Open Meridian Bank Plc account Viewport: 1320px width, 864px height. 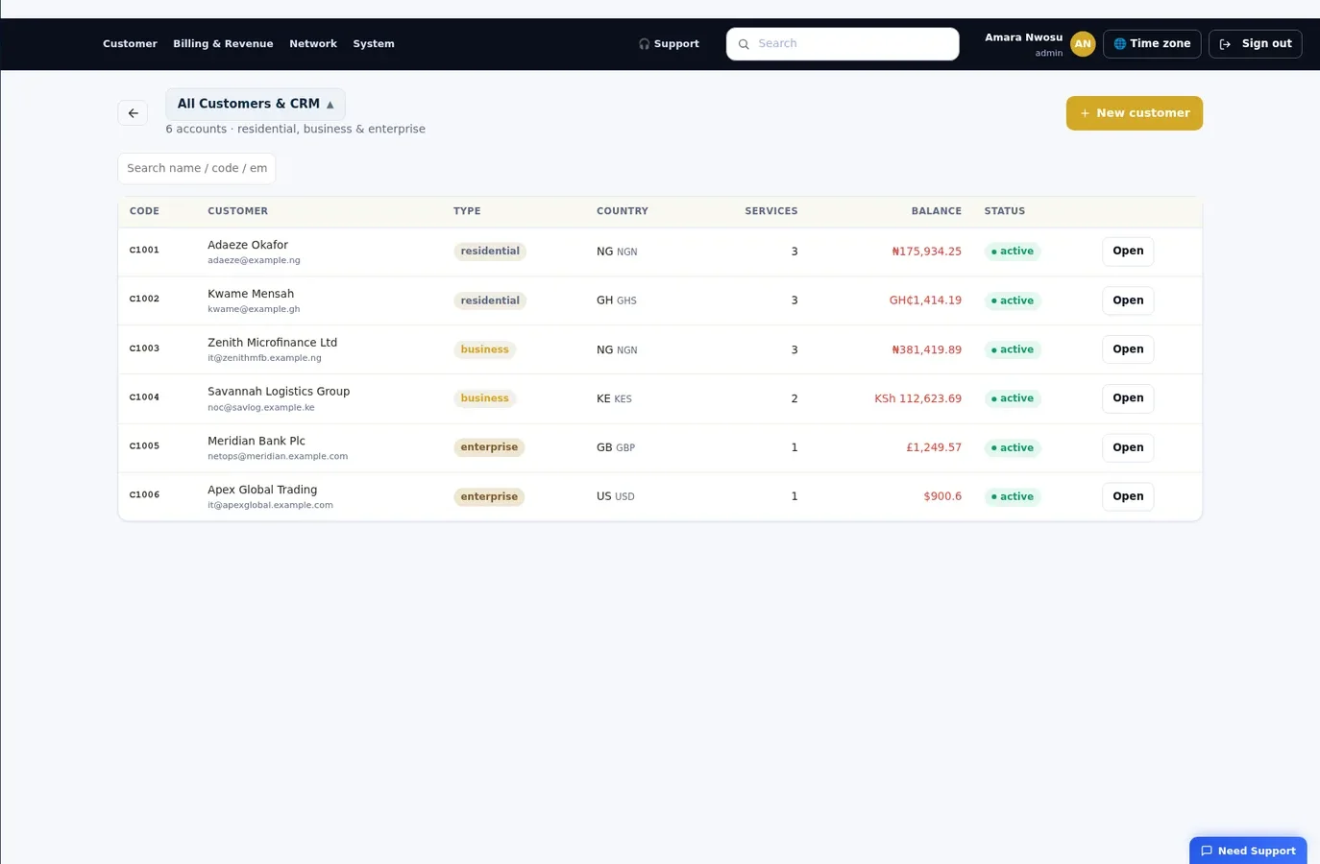pyautogui.click(x=1128, y=447)
